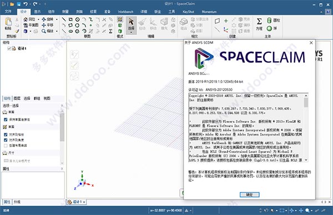Minimize the ribbon with the small dash button
333x215 pixels.
pos(321,12)
